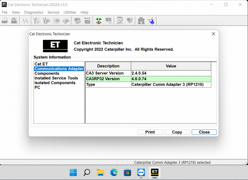The image size is (248, 180).
Task: Open the Windows Start menu
Action: (x=73, y=173)
